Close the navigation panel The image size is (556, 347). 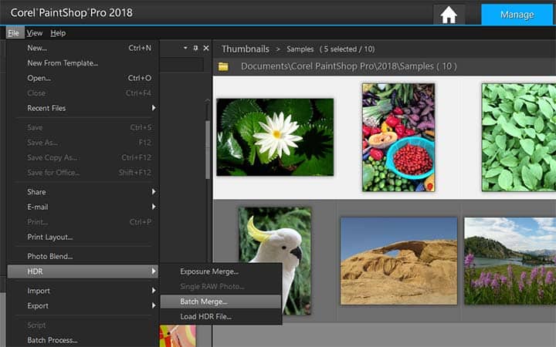click(206, 48)
